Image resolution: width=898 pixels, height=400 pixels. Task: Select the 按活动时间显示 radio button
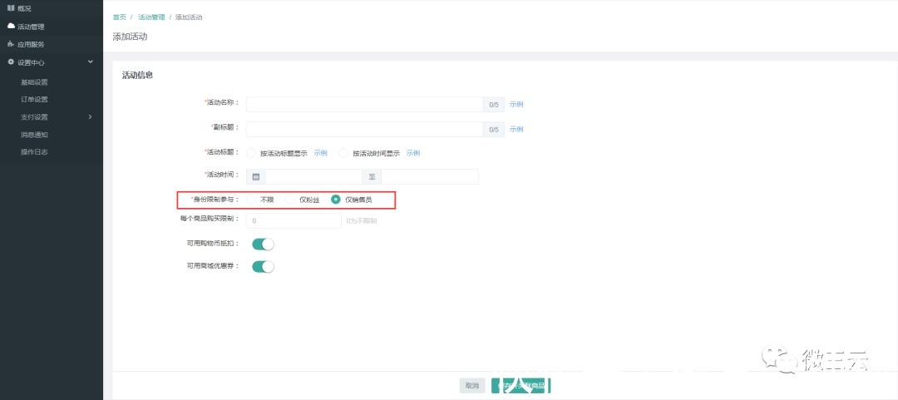pos(343,153)
